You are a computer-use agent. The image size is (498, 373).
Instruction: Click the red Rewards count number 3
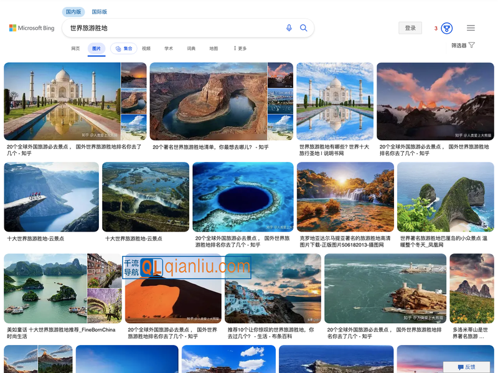click(x=435, y=27)
